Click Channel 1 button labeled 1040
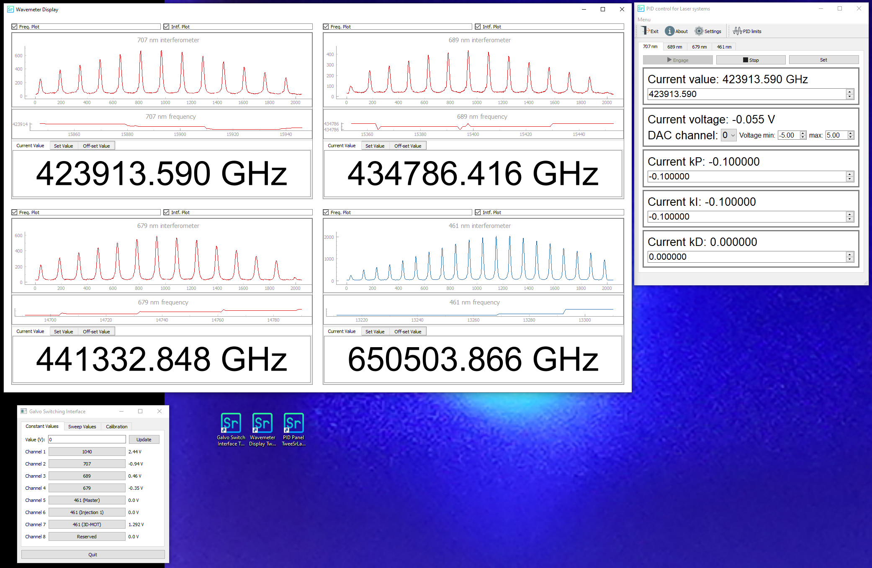Image resolution: width=872 pixels, height=568 pixels. tap(87, 452)
